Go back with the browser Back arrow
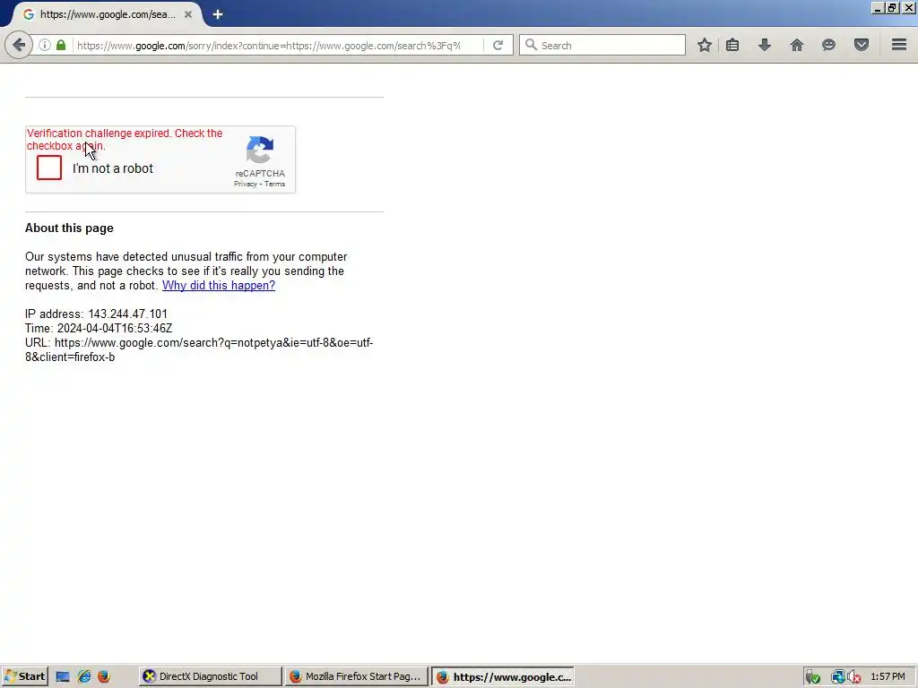918x688 pixels. point(19,45)
